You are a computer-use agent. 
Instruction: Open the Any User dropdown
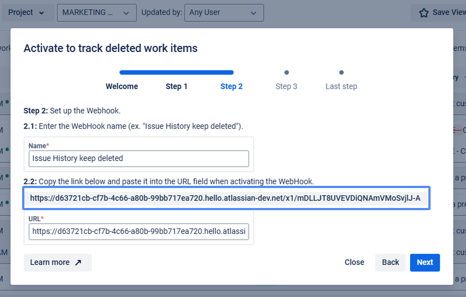click(224, 13)
